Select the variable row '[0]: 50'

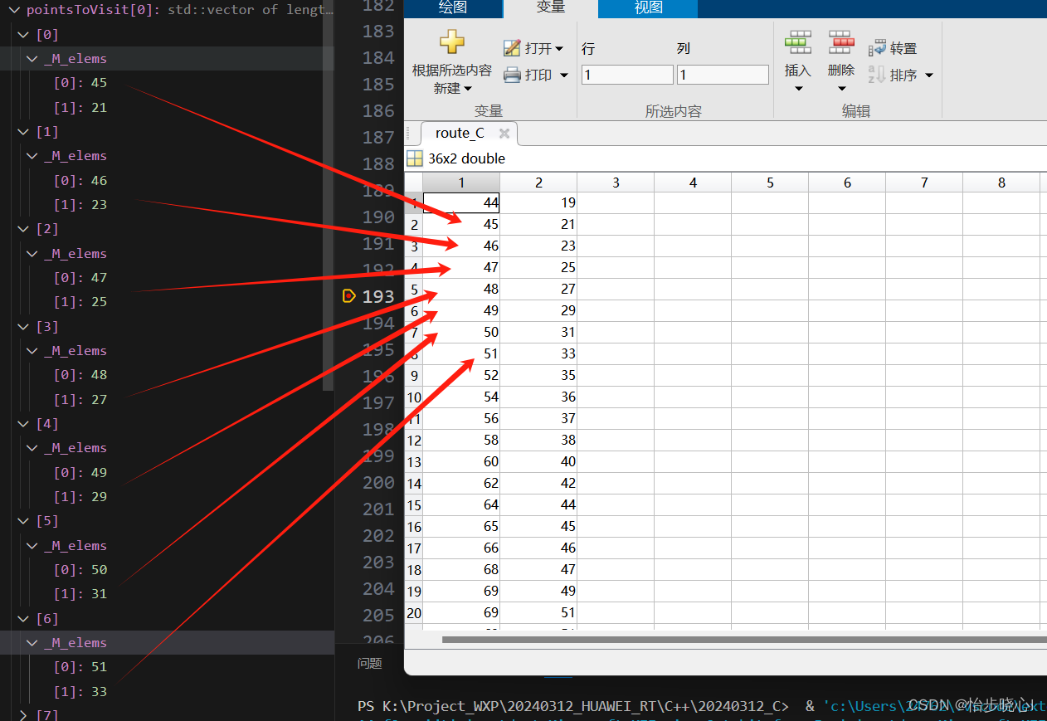tap(166, 570)
